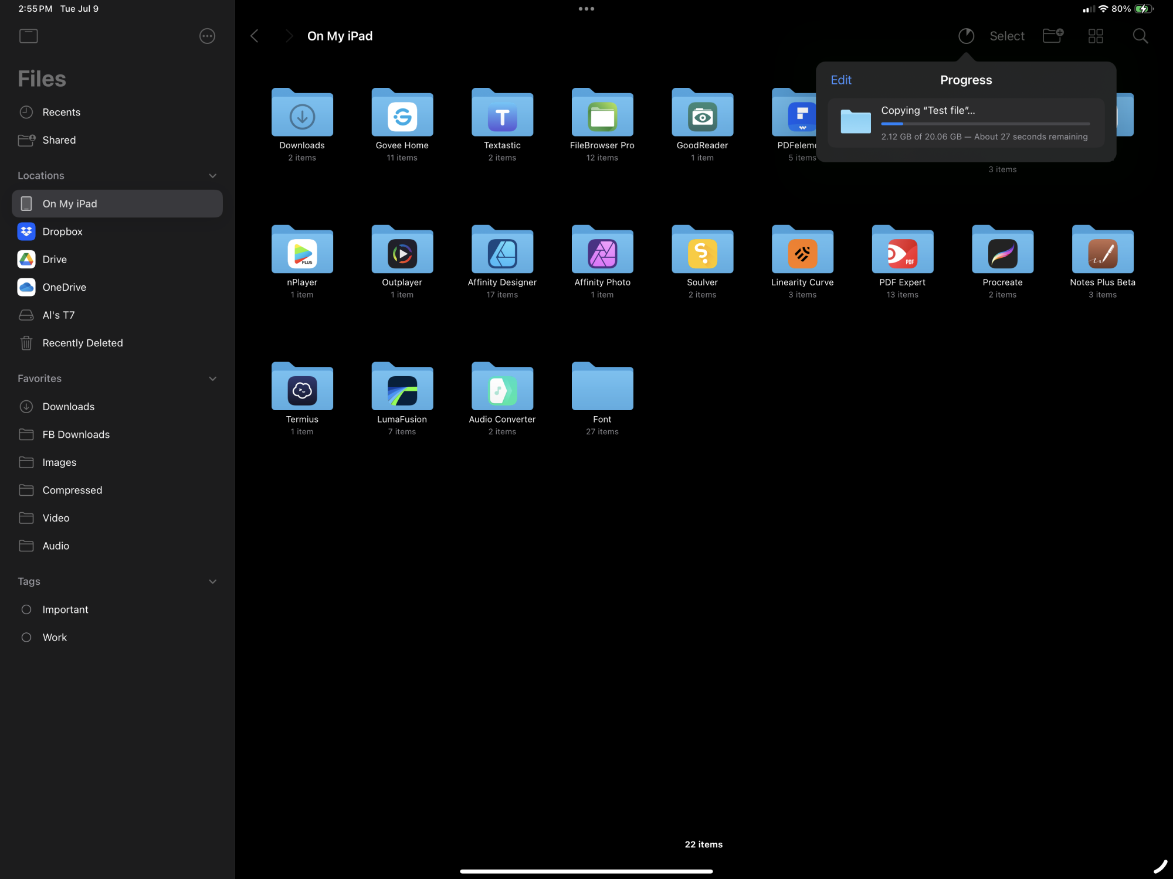This screenshot has width=1173, height=879.
Task: Create a new folder with toolbar icon
Action: click(1053, 36)
